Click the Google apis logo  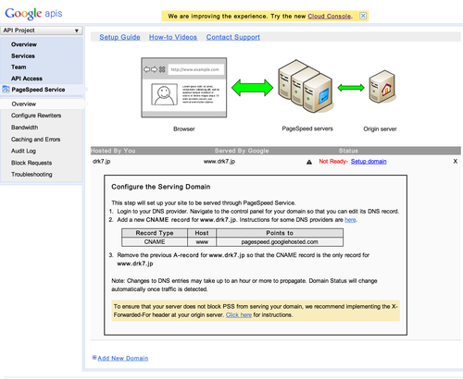(33, 14)
